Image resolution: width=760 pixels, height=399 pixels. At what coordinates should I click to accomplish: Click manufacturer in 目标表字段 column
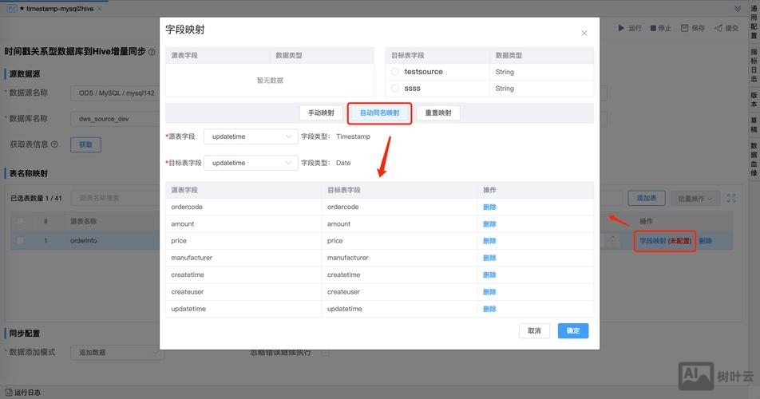tap(347, 258)
